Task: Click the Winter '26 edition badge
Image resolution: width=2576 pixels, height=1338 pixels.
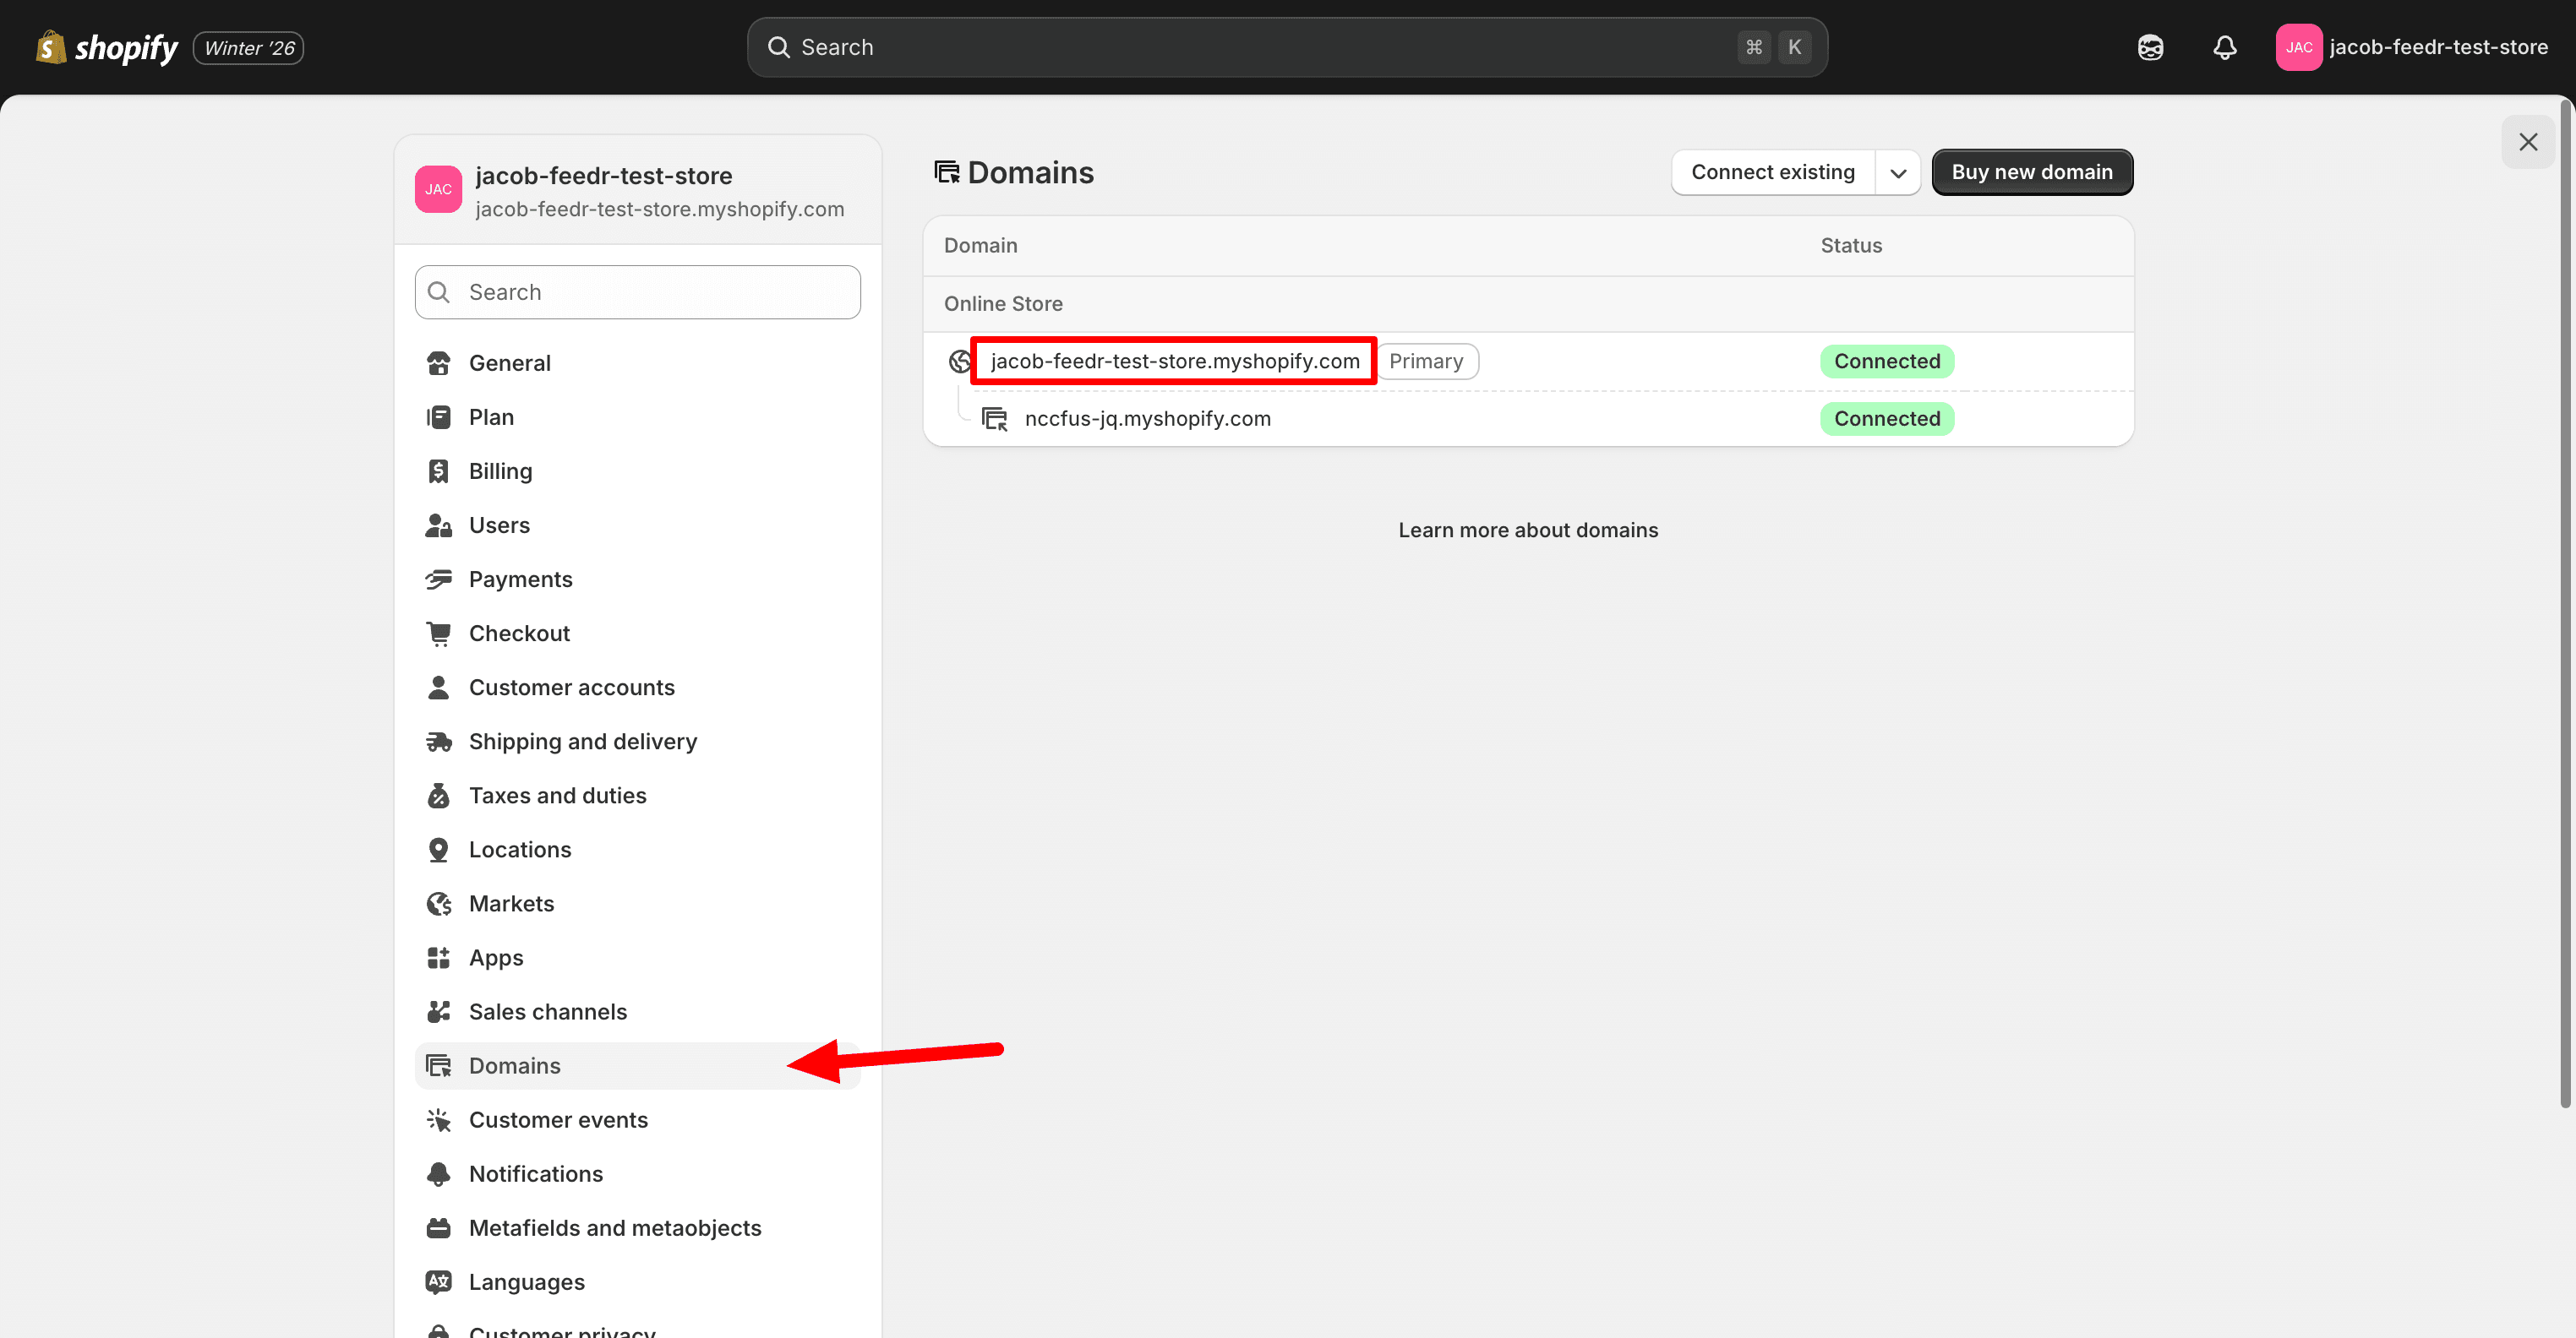Action: [249, 48]
